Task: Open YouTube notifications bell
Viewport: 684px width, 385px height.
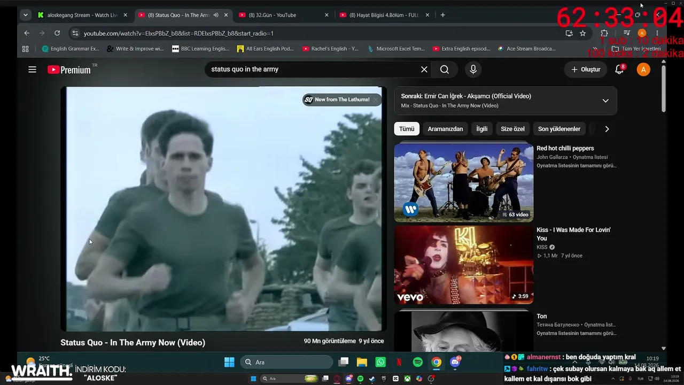Action: (619, 70)
